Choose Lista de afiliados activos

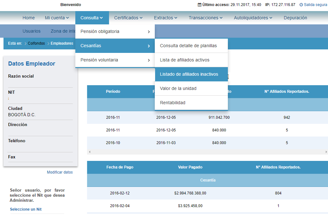185,60
